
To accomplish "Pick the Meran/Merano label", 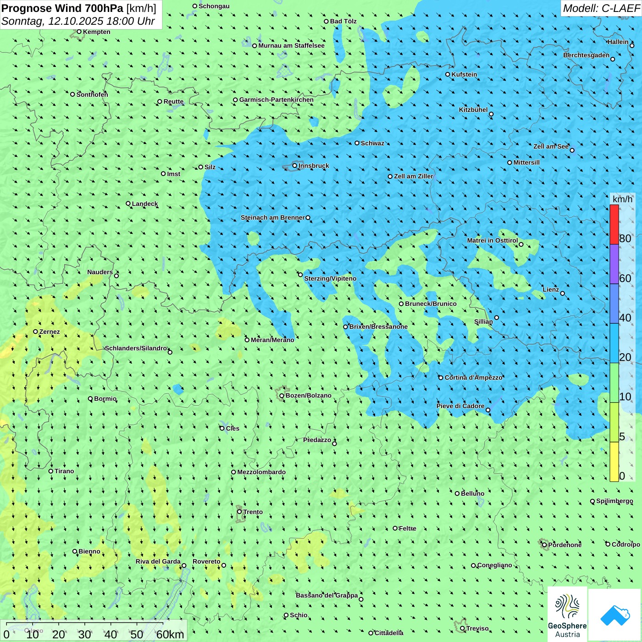I will (x=272, y=340).
